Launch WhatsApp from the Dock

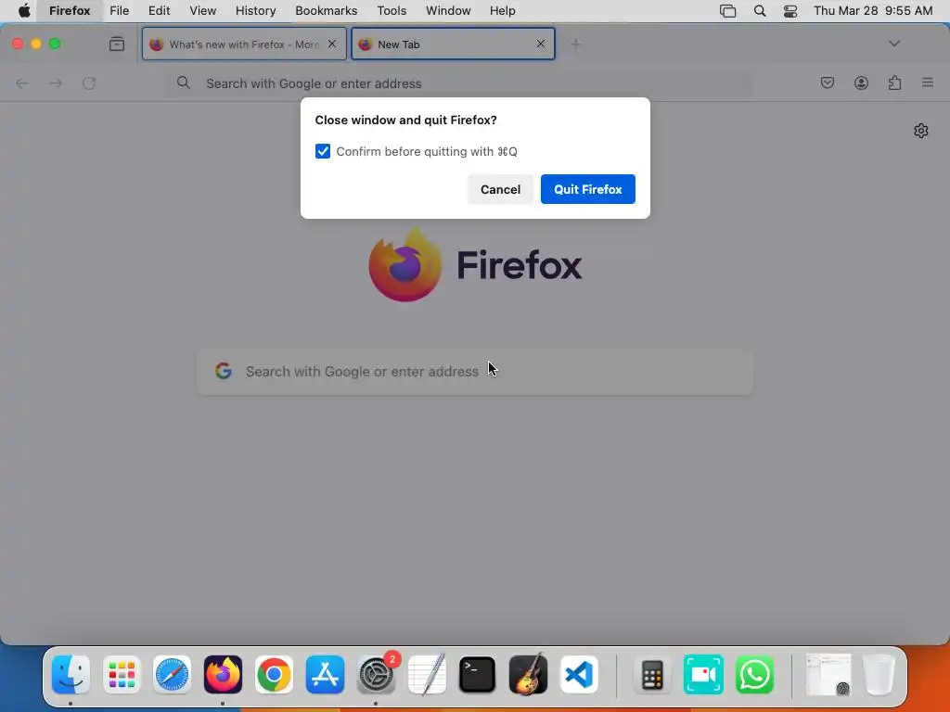click(x=754, y=675)
